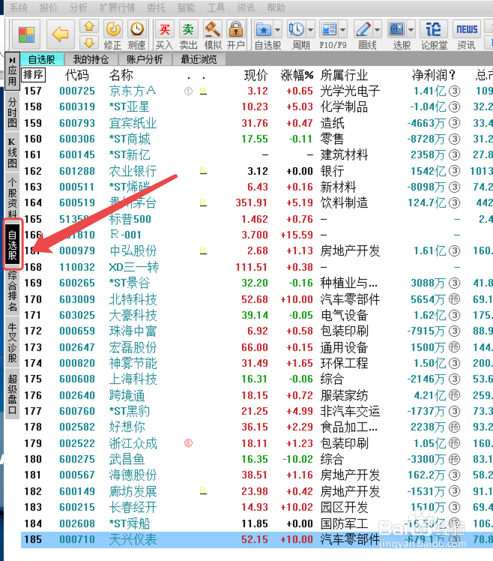The height and width of the screenshot is (561, 493).
Task: Expand the 周期 toolbar dropdown arrow
Action: pyautogui.click(x=311, y=30)
